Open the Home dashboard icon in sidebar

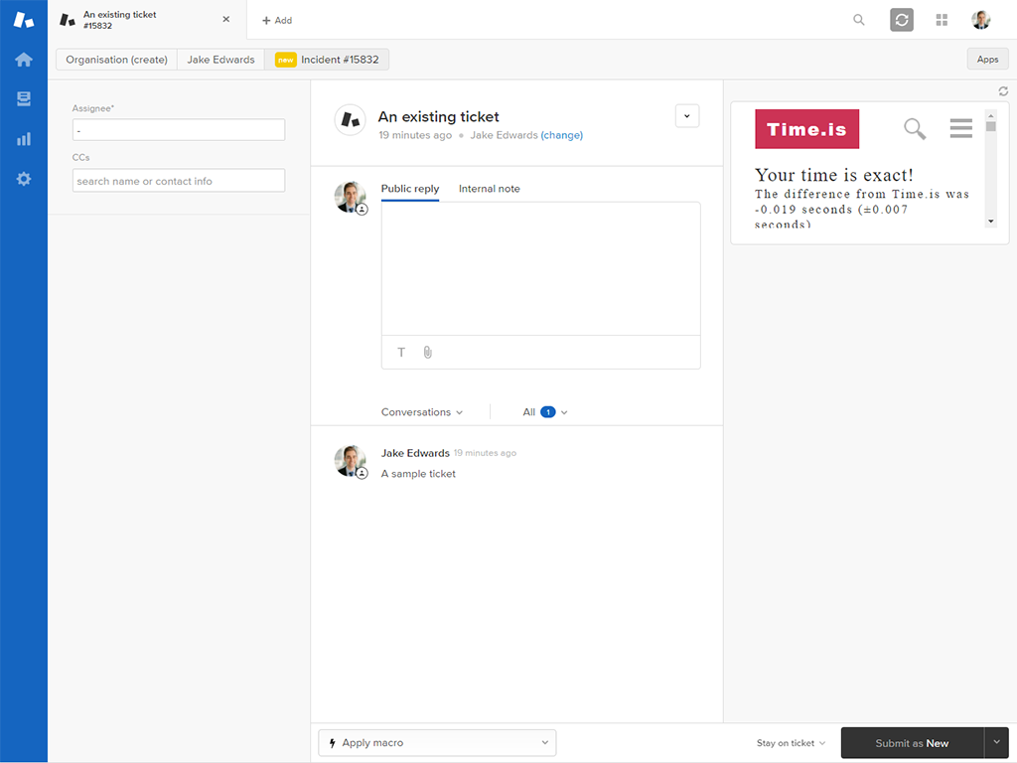(24, 60)
